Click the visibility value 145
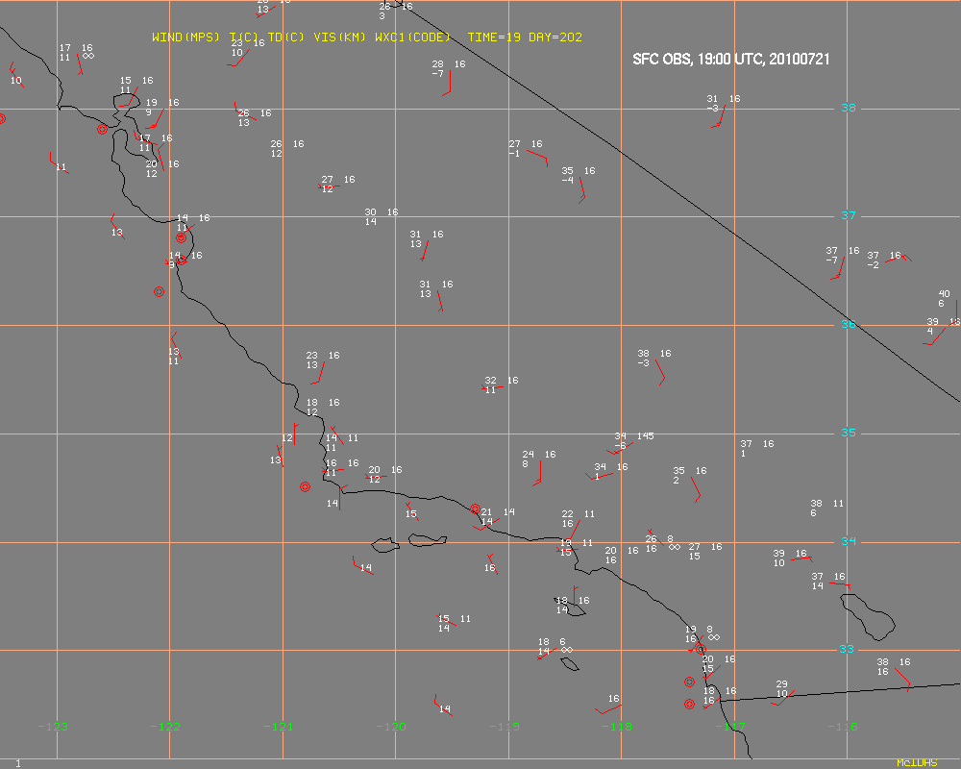 646,436
